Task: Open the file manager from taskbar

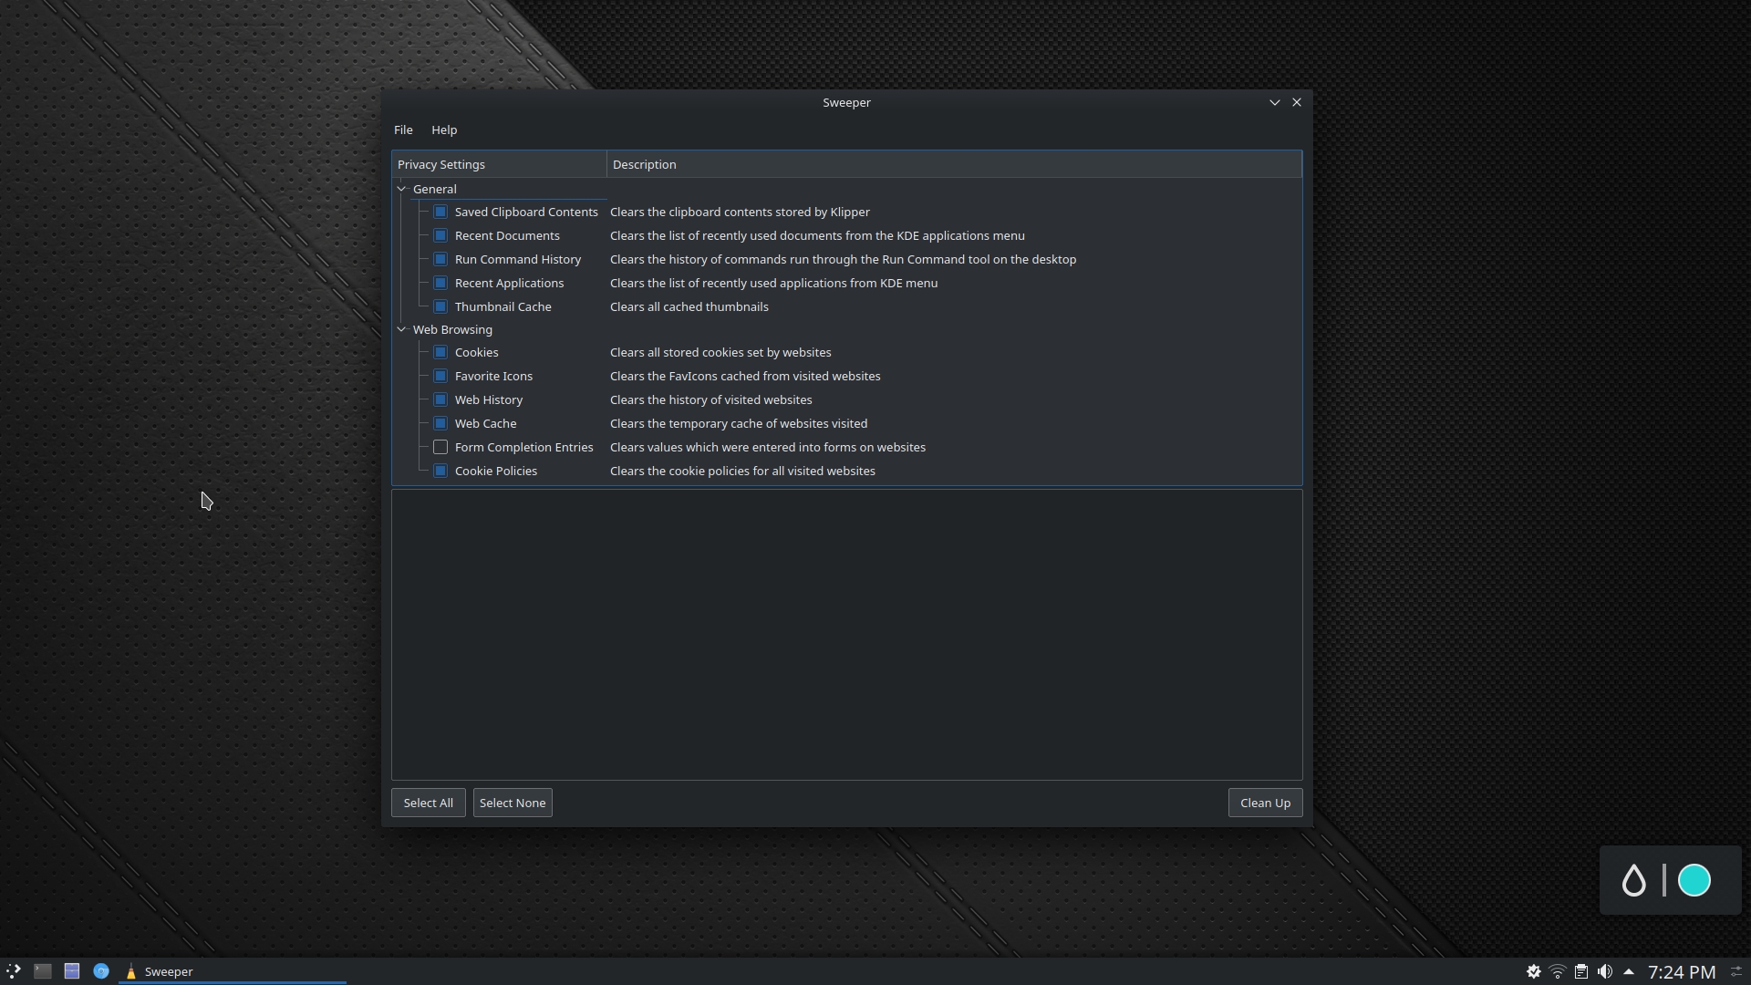Action: click(x=72, y=971)
